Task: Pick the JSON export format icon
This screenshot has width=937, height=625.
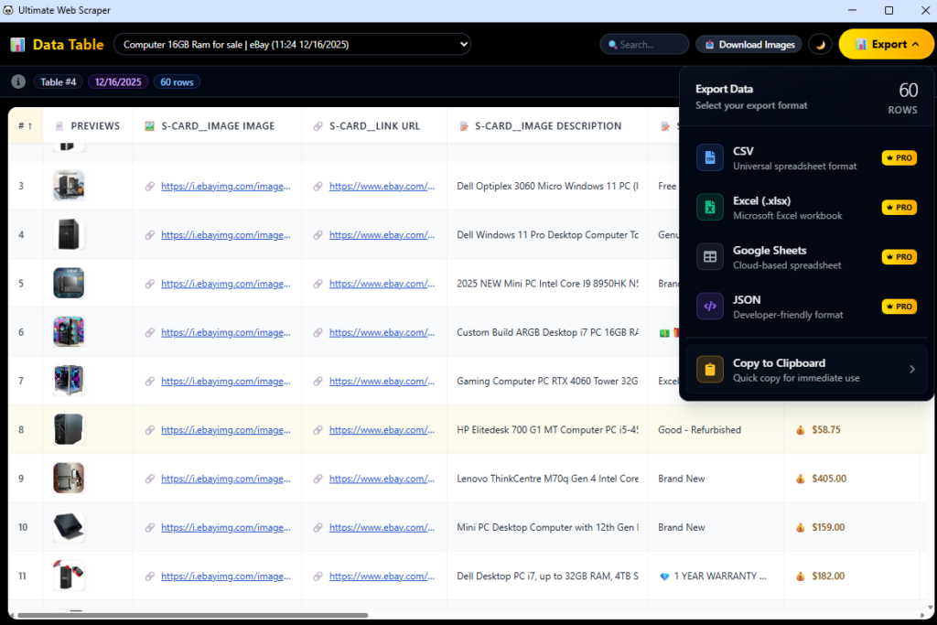Action: (710, 306)
